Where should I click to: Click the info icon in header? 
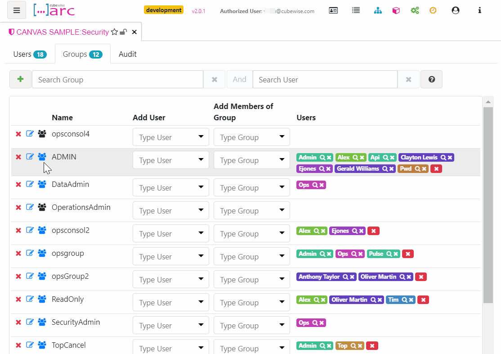(480, 10)
